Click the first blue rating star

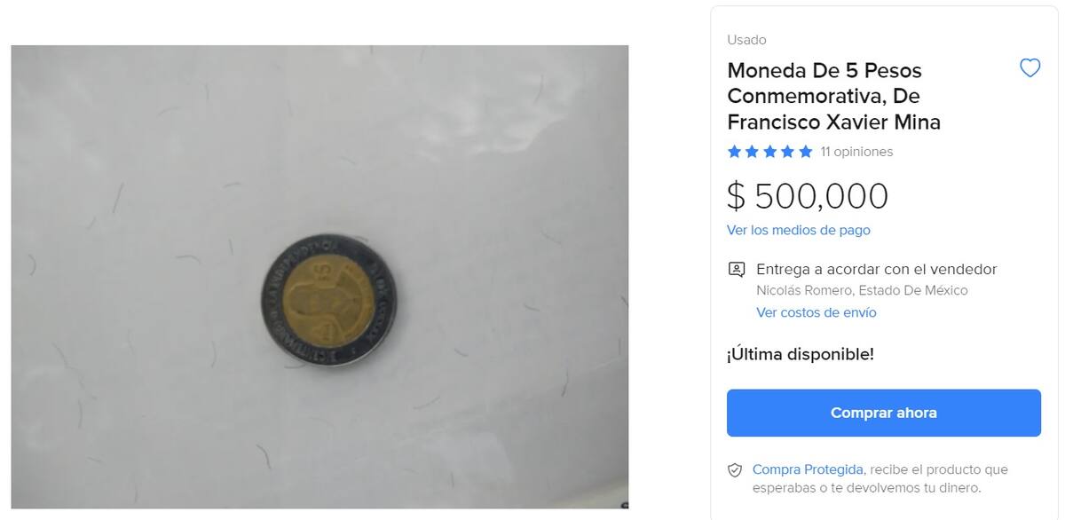pos(734,152)
